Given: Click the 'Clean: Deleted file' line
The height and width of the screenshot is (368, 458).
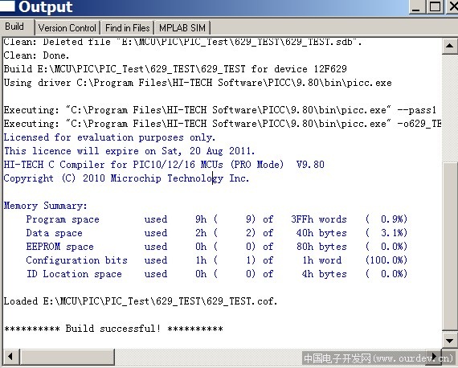Looking at the screenshot, I should (x=182, y=43).
